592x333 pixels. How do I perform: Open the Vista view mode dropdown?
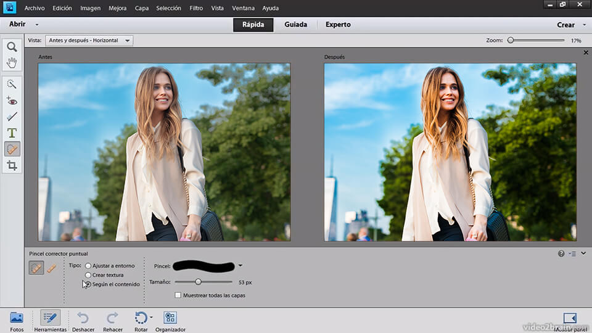click(90, 41)
